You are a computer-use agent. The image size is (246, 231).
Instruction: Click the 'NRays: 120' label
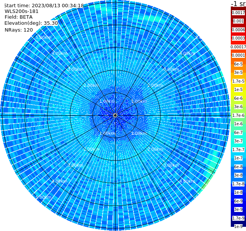[x=19, y=30]
